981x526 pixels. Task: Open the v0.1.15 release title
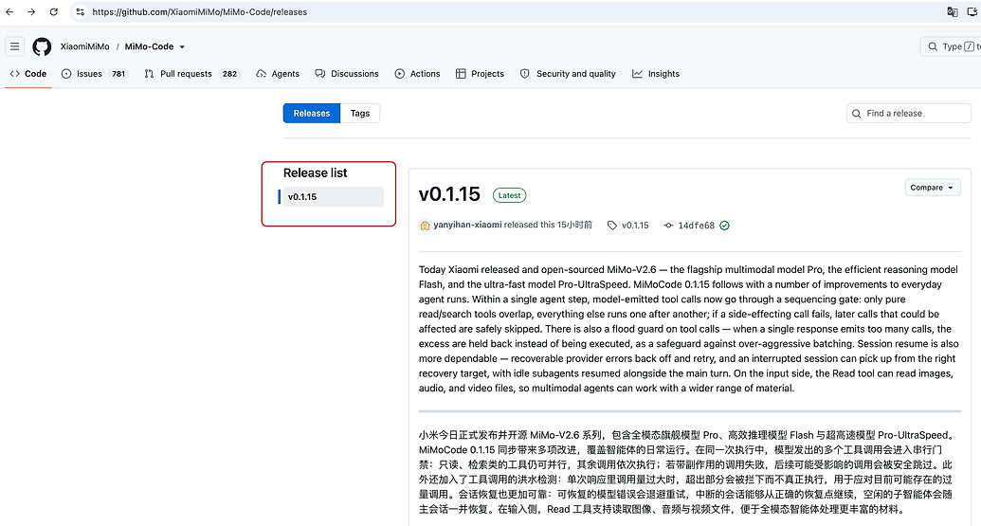coord(449,194)
